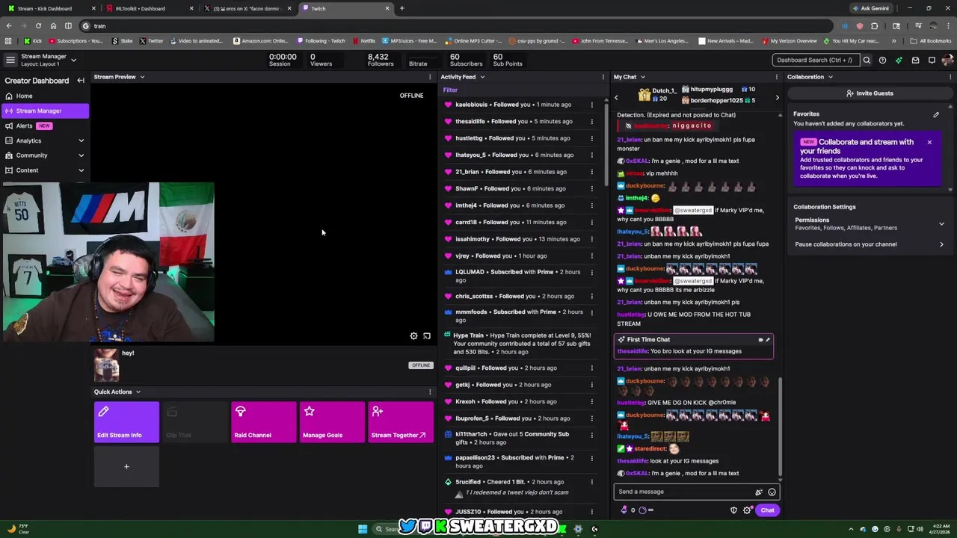
Task: Open the whispers speech bubble icon
Action: pos(932,60)
